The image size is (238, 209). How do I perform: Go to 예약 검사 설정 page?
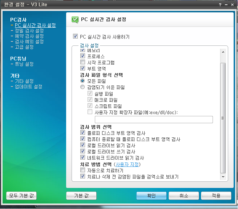click(x=29, y=36)
